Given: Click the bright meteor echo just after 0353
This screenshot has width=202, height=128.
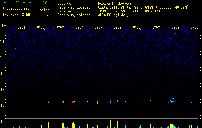Looking at the screenshot, I should tap(63, 102).
